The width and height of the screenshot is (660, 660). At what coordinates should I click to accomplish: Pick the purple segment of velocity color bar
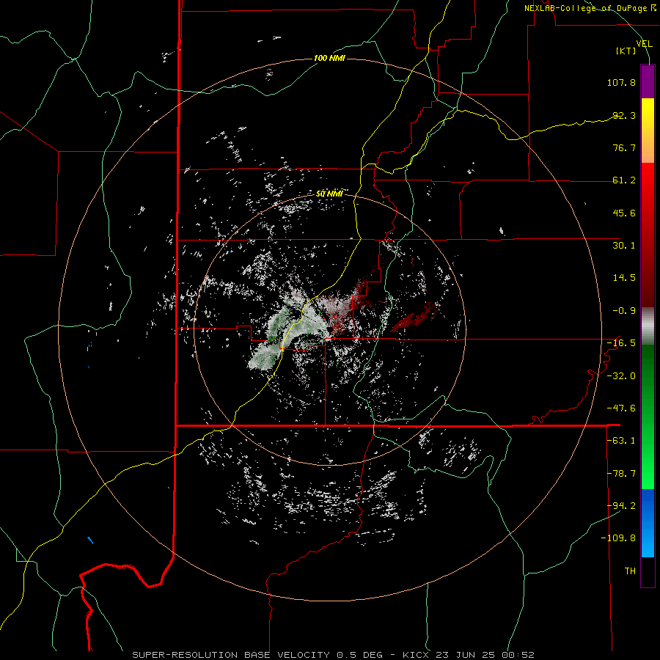[648, 81]
